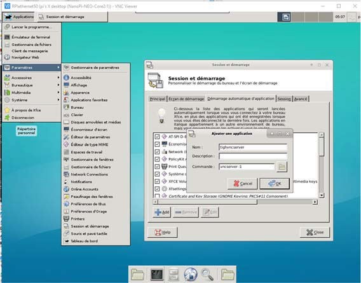Screen dimensions: 361x283
Task: Switch to the Principal tab
Action: pyautogui.click(x=158, y=99)
